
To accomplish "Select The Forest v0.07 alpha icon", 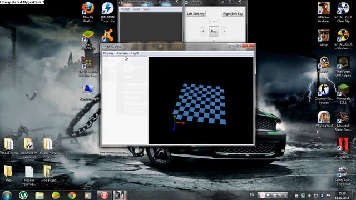I will coord(343,67).
